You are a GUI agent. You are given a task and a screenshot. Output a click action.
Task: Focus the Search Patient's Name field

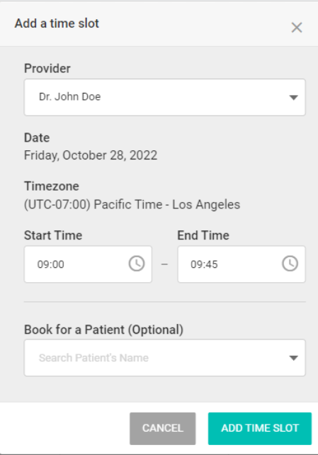point(164,358)
